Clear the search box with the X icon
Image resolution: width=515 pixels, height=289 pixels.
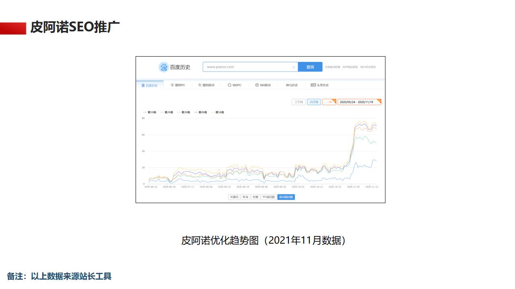click(294, 67)
